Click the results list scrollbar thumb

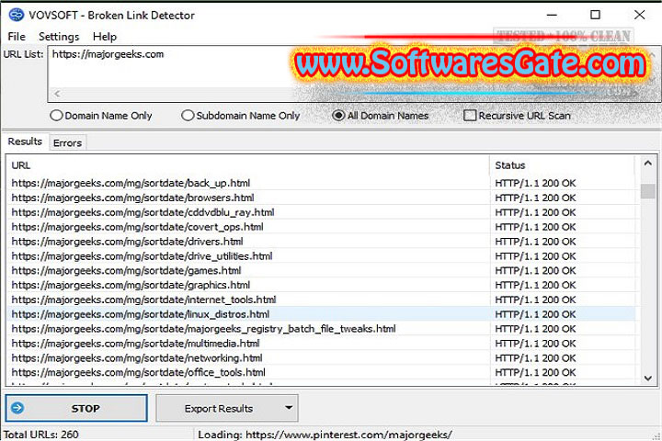click(x=647, y=191)
